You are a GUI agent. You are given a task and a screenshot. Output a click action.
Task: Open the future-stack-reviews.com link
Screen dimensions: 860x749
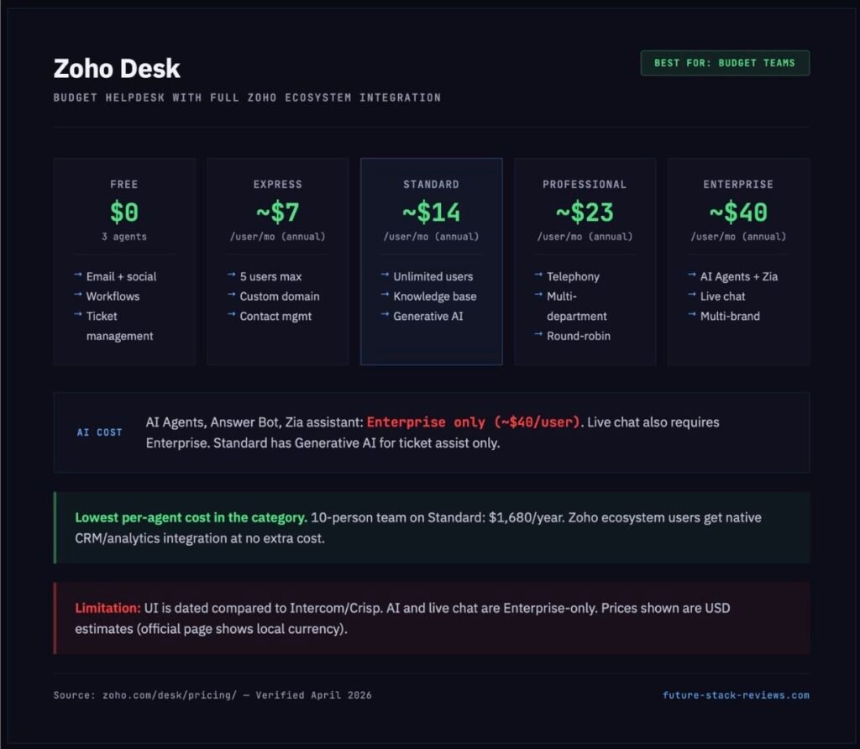click(736, 694)
